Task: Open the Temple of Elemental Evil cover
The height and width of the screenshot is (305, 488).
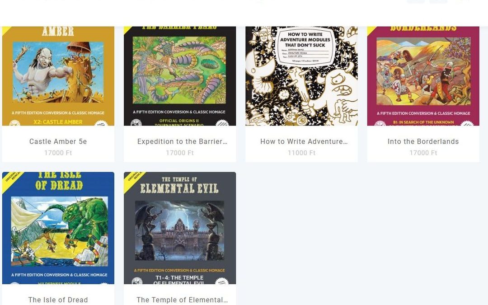Action: (180, 228)
